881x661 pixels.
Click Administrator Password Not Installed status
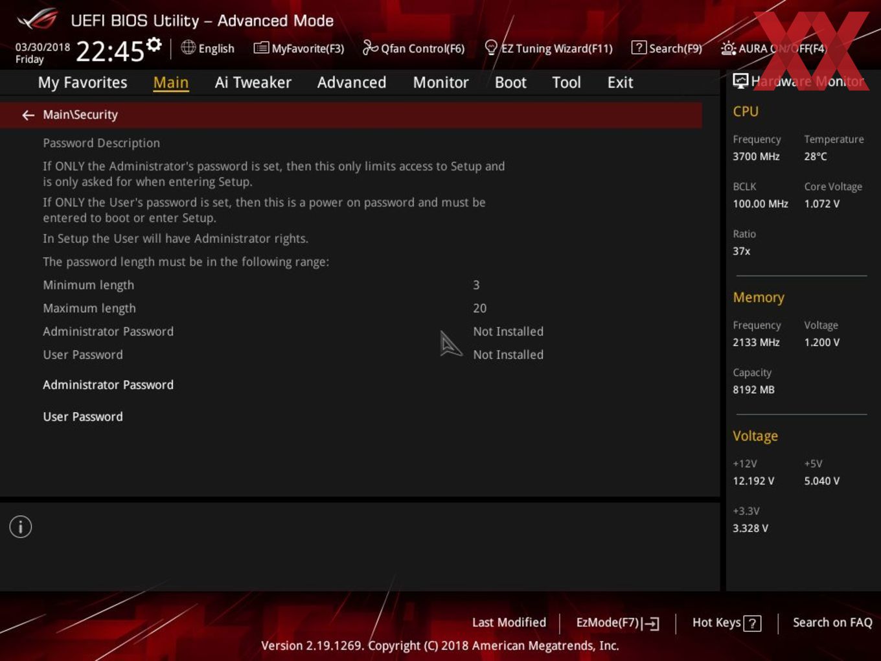point(508,331)
